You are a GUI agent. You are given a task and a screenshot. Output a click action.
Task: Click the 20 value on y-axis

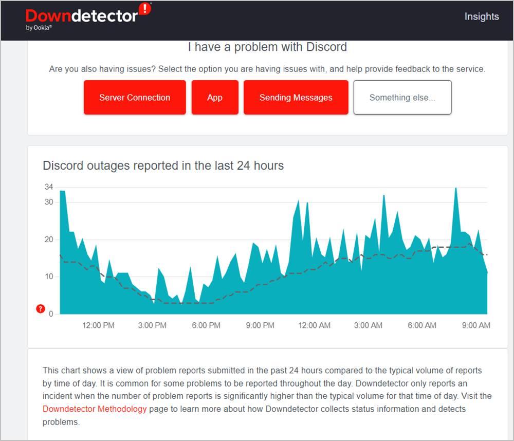[x=49, y=240]
